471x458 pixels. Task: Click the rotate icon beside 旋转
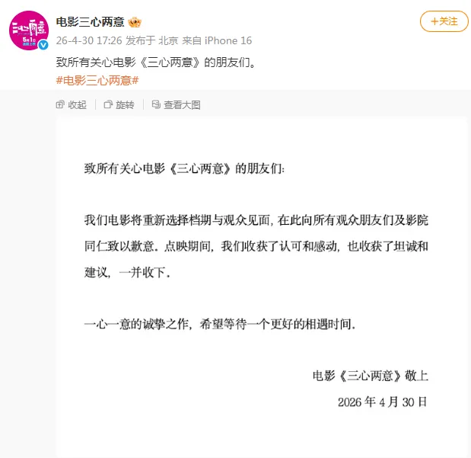coord(108,104)
